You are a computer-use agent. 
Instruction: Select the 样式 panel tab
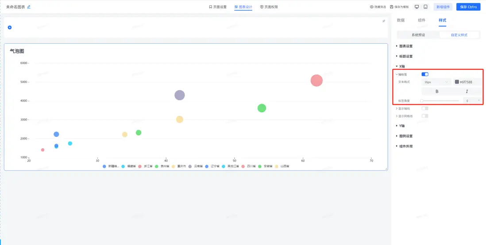(442, 20)
